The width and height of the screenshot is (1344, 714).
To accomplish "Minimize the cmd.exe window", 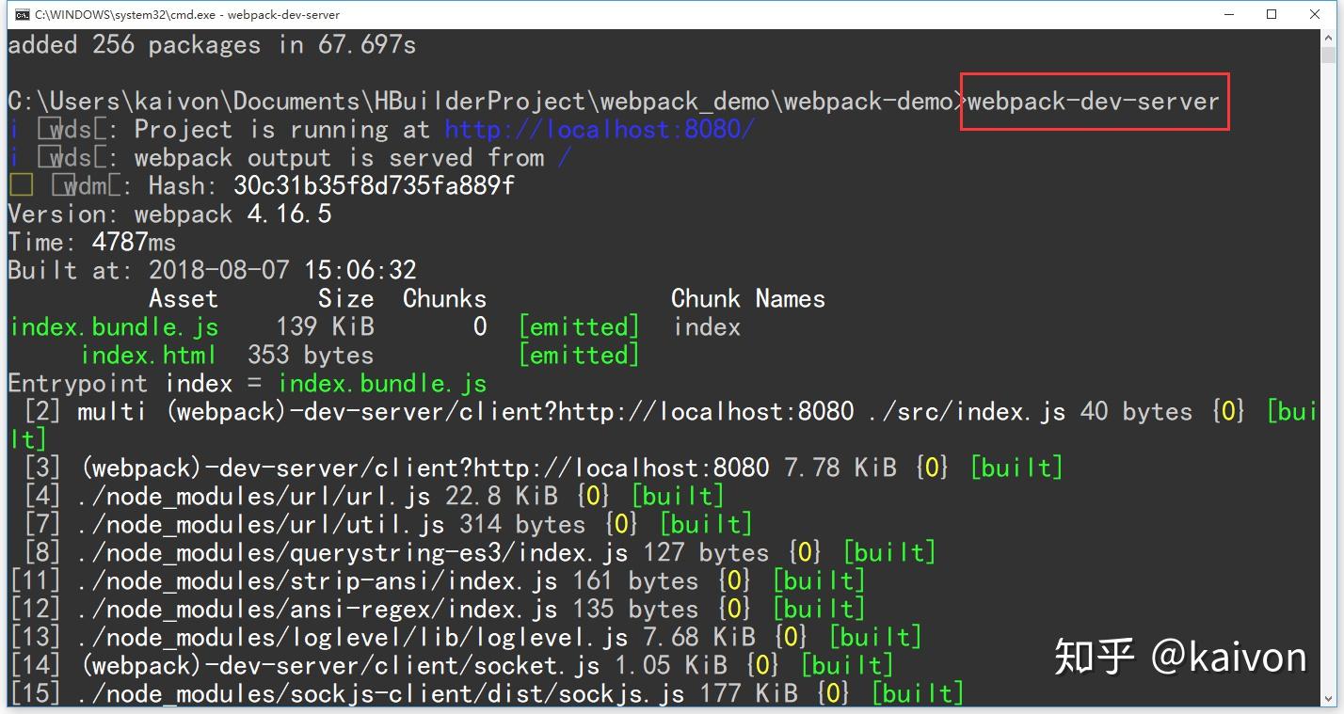I will 1228,14.
